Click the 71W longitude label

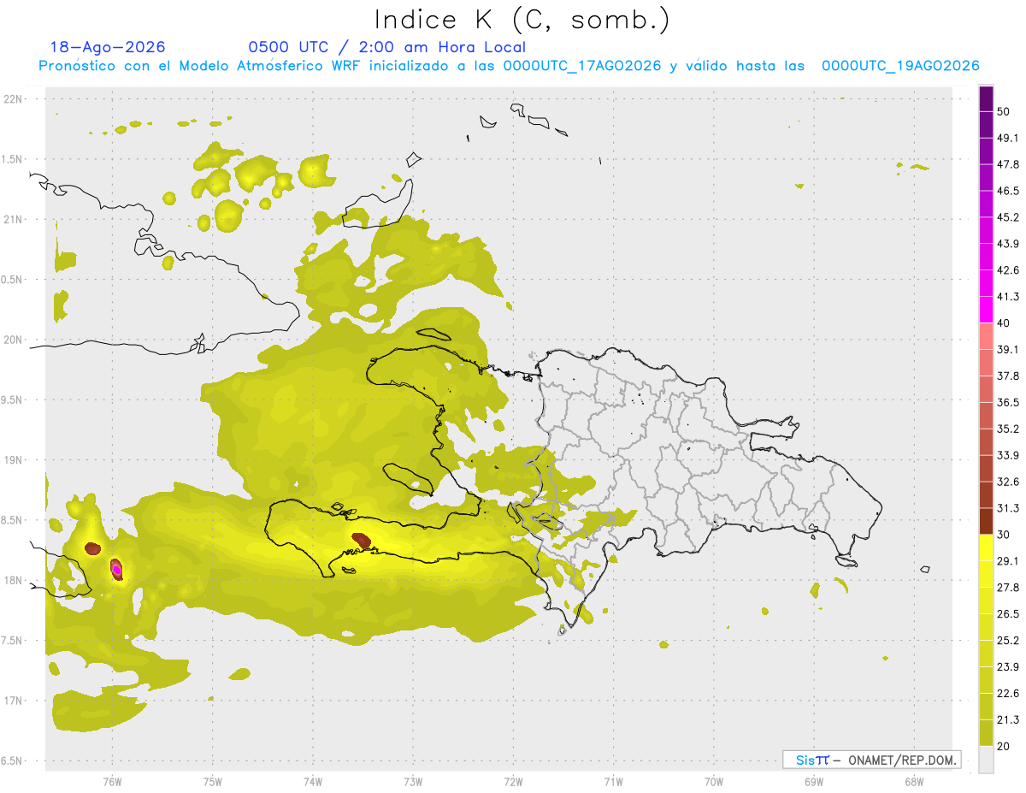(613, 783)
